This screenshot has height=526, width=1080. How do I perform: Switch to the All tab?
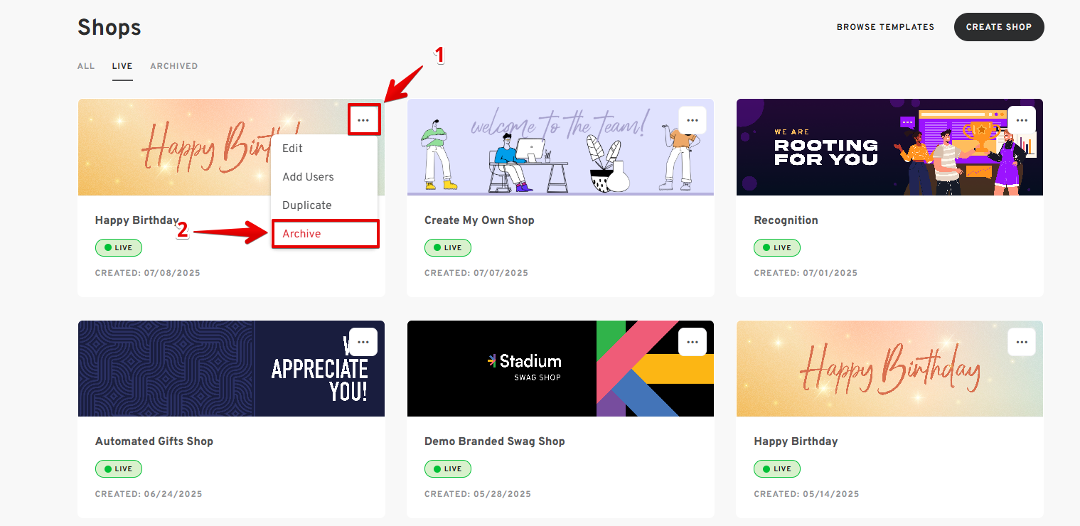point(86,66)
